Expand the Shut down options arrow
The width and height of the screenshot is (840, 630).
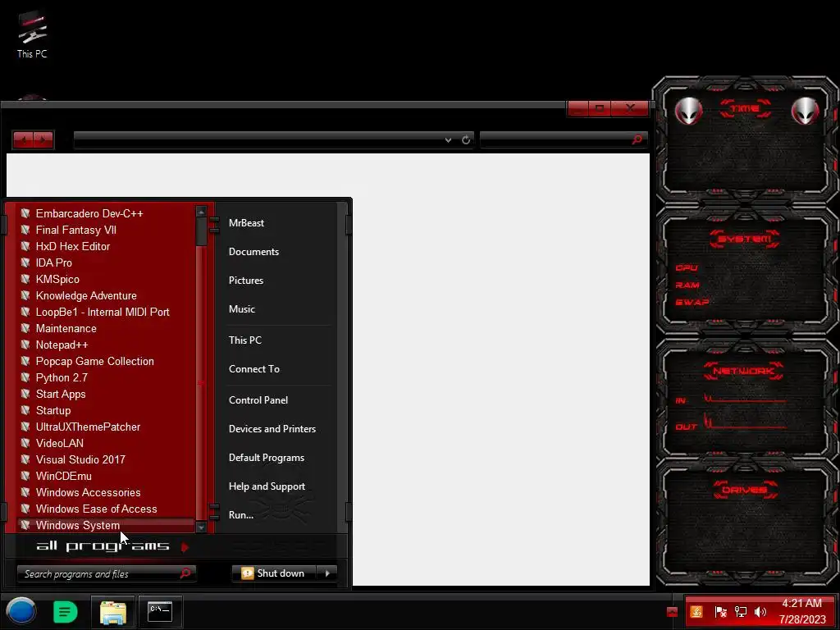pyautogui.click(x=327, y=573)
